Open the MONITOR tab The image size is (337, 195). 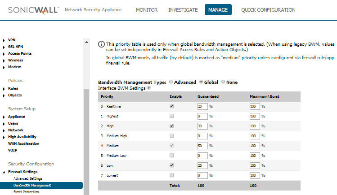click(146, 10)
